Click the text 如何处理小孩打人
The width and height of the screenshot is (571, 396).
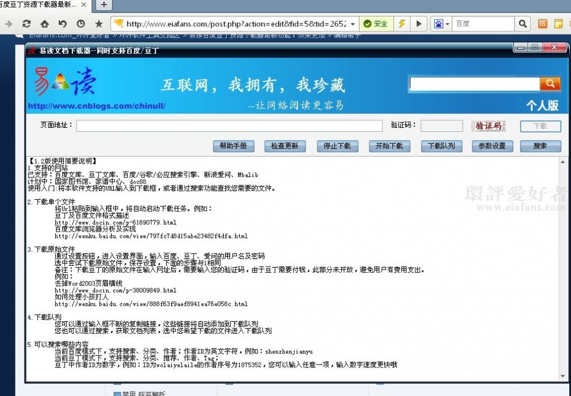point(82,297)
